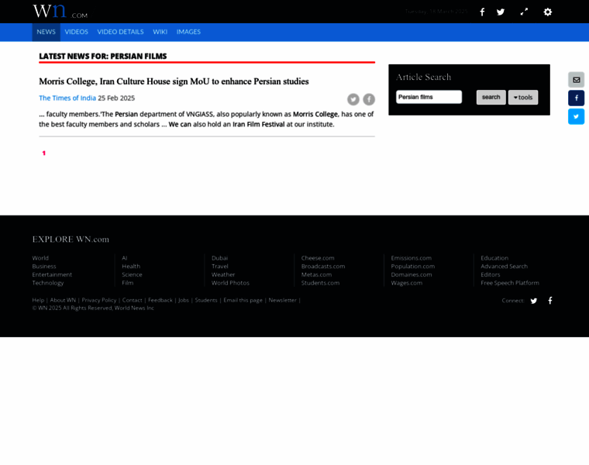Open Broadcasts.com footer link
This screenshot has height=465, width=589.
(323, 267)
